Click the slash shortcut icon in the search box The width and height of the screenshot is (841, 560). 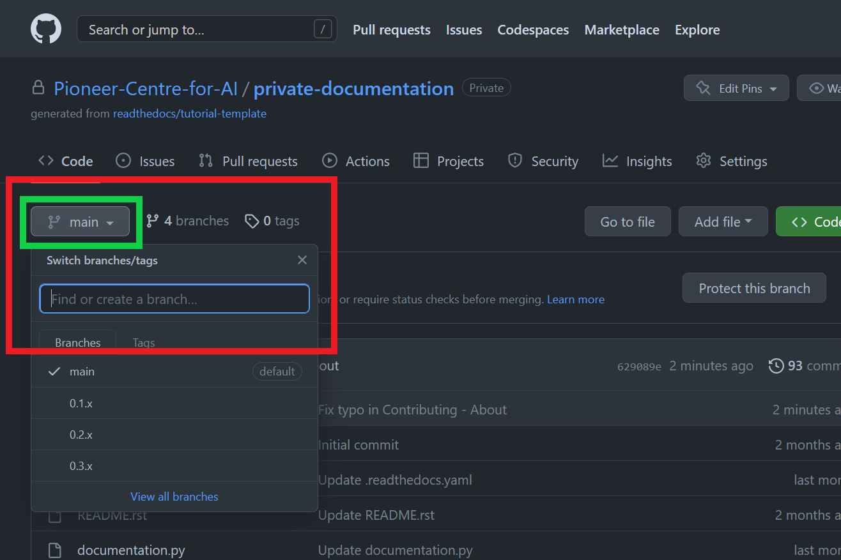[x=323, y=29]
